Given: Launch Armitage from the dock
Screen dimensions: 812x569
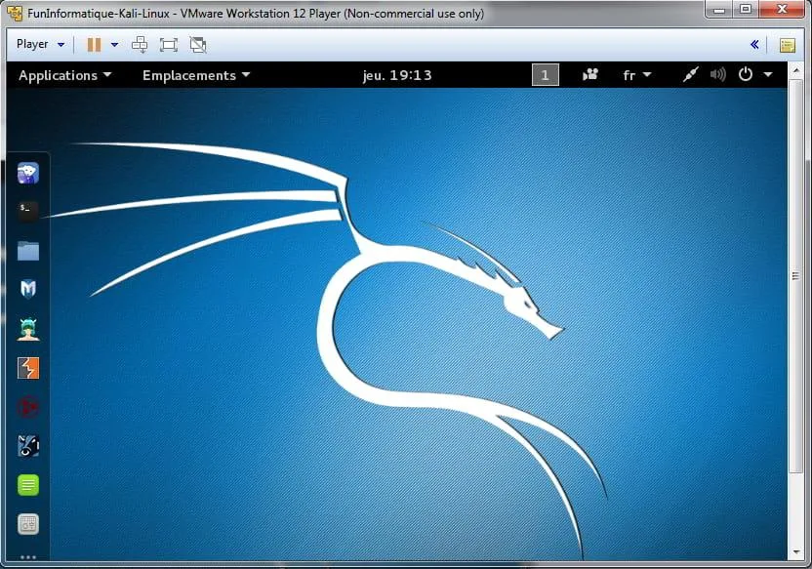Looking at the screenshot, I should pos(28,329).
